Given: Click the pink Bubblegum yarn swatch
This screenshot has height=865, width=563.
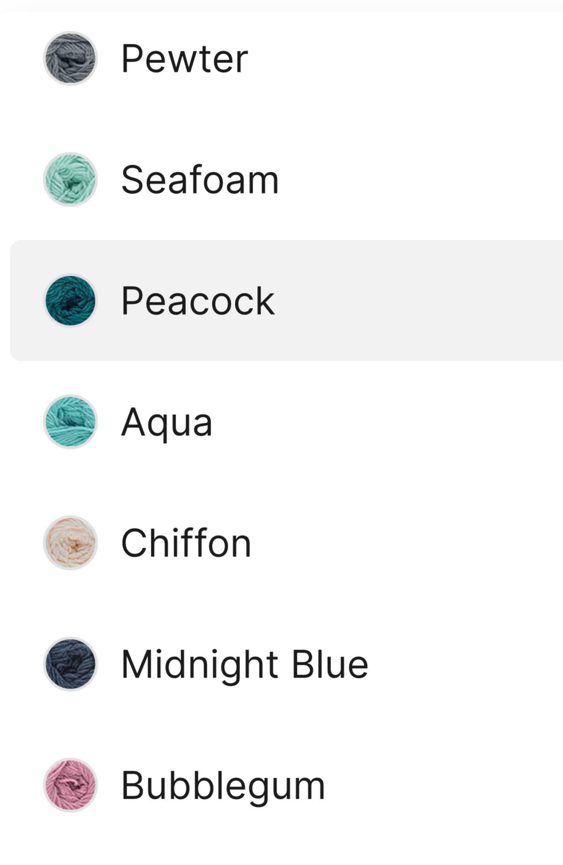Looking at the screenshot, I should click(70, 785).
